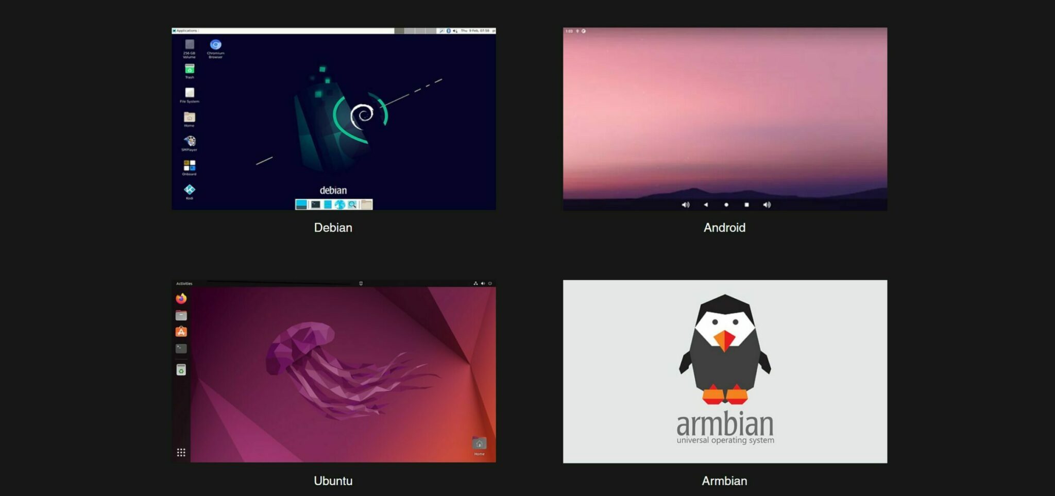The image size is (1055, 496).
Task: Open the Trash icon on Debian desktop
Action: point(190,69)
